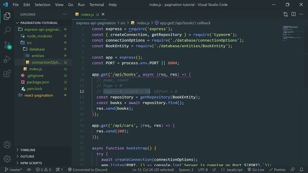The height and width of the screenshot is (173, 308).
Task: Click app.get('/api/books') callback breadcrumb
Action: coord(183,23)
